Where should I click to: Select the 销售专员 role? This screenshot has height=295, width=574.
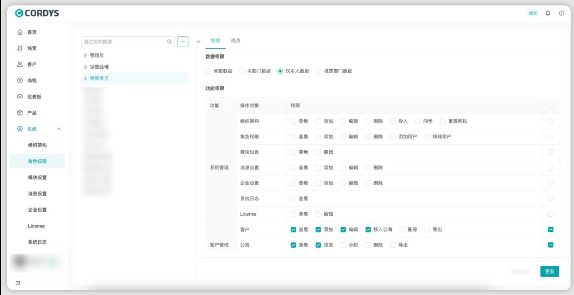[134, 78]
